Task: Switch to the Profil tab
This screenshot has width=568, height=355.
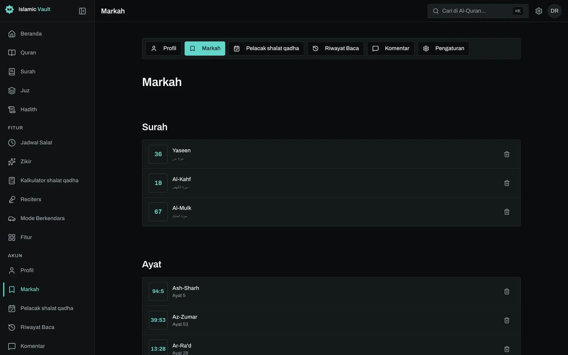Action: 163,48
